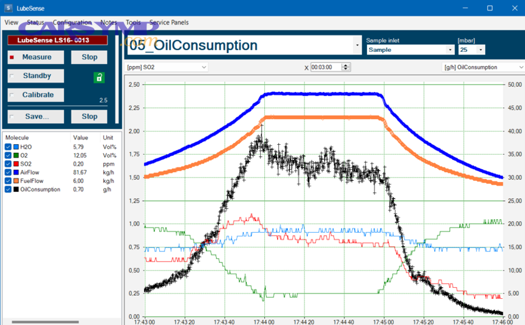Screen dimensions: 525x325
Task: Click the red SO2 color square
Action: [x=16, y=165]
